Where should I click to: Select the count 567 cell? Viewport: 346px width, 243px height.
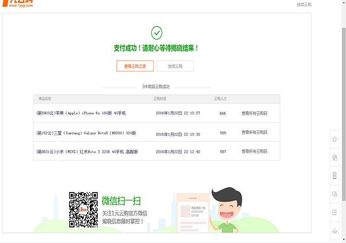click(x=223, y=151)
